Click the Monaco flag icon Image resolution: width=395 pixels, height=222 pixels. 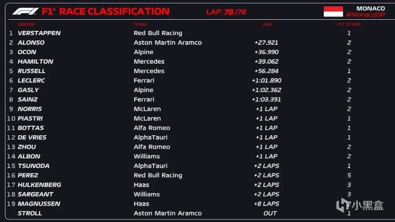click(x=333, y=12)
